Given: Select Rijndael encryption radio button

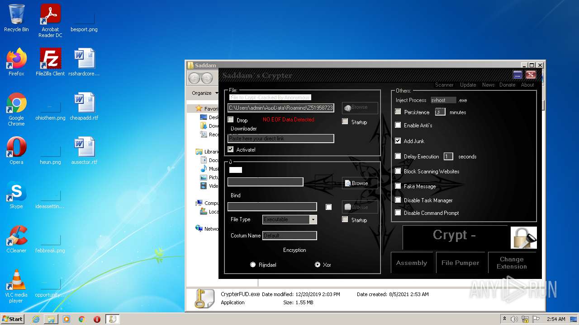Looking at the screenshot, I should (253, 265).
